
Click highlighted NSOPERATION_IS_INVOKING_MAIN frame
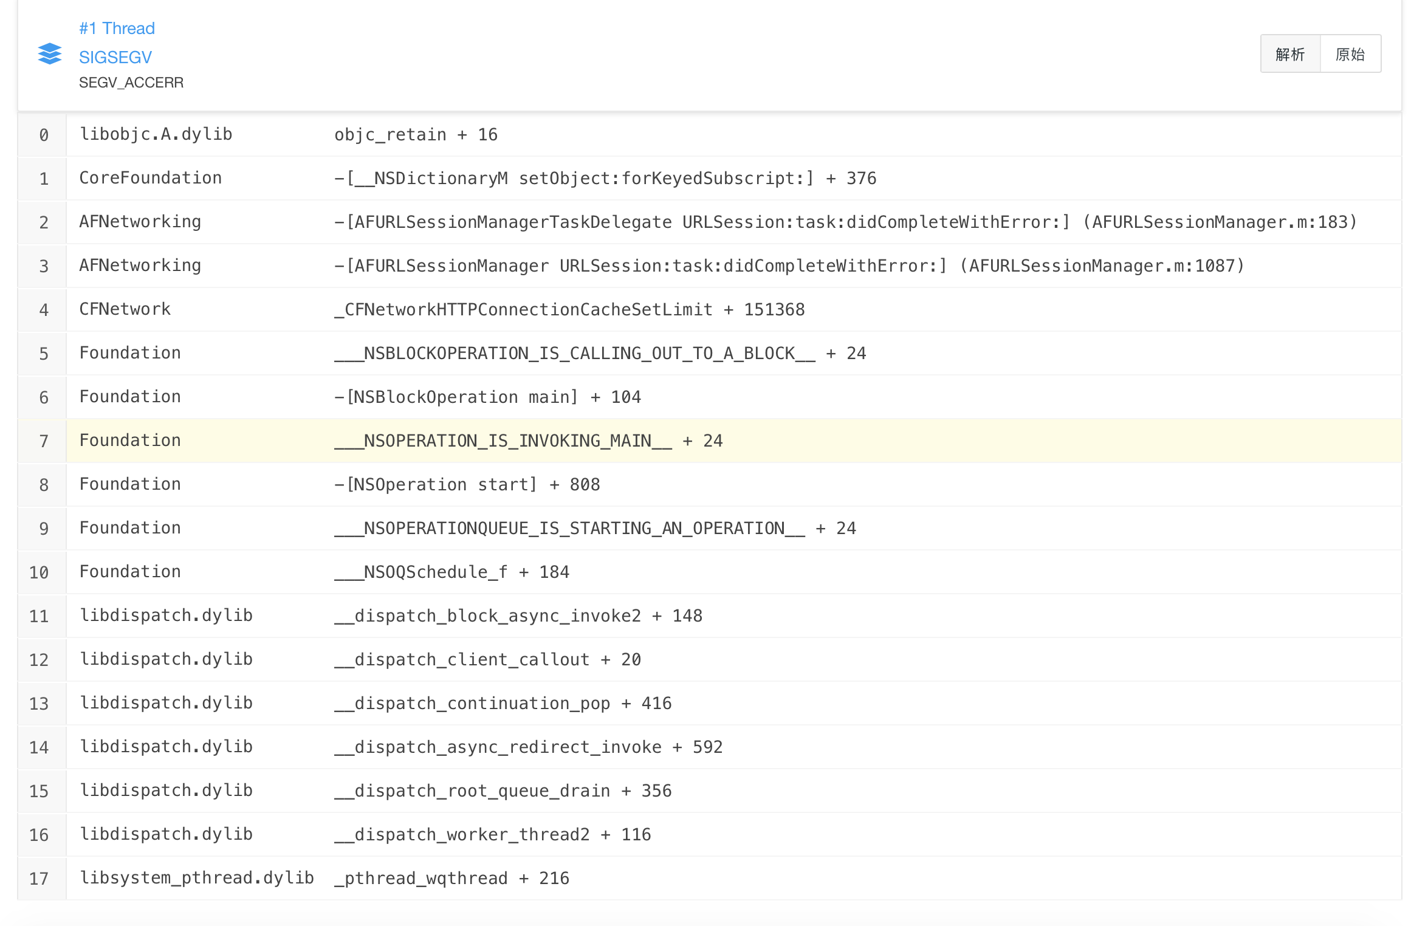click(x=710, y=441)
